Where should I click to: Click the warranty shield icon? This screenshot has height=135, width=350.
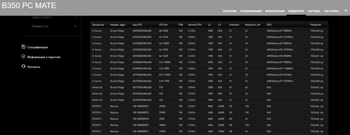pyautogui.click(x=24, y=57)
